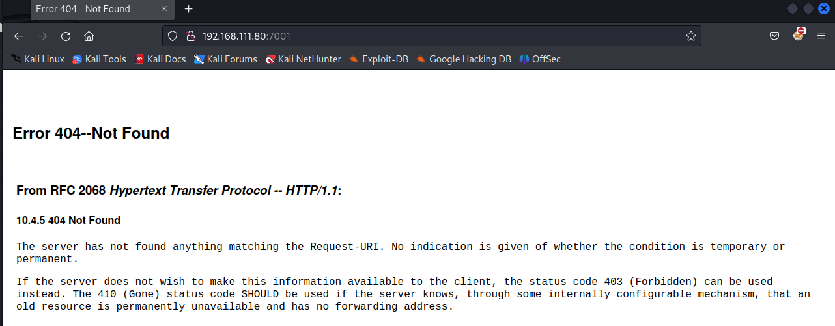This screenshot has height=326, width=835.
Task: Reload the current page
Action: tap(66, 36)
